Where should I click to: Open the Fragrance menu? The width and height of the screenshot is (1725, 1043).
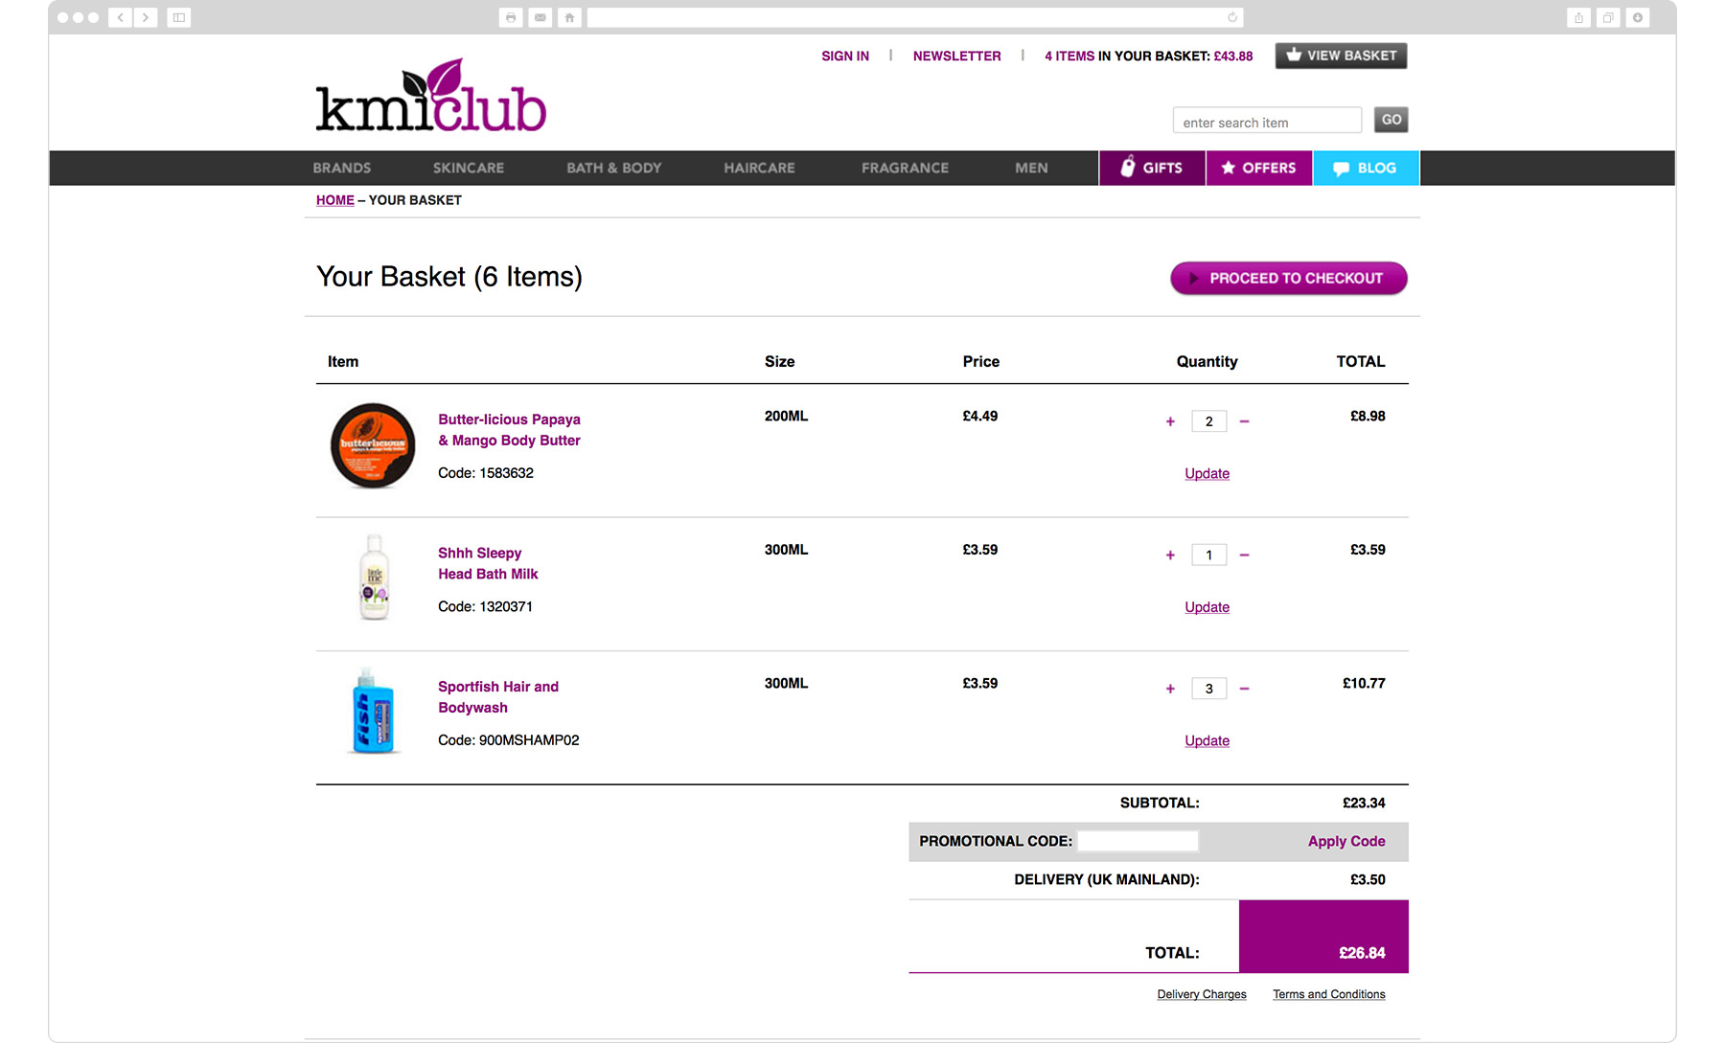(x=905, y=168)
